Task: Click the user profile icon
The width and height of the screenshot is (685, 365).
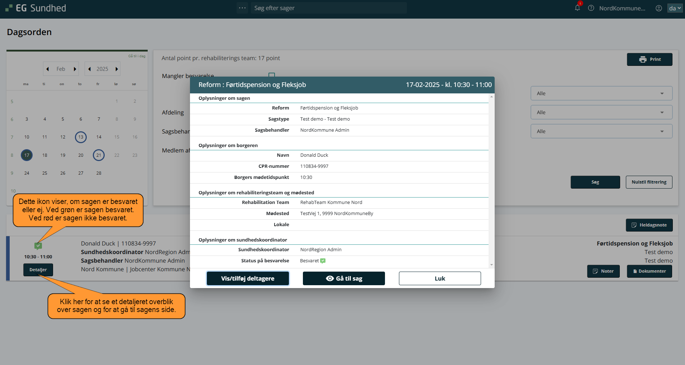Action: 658,8
